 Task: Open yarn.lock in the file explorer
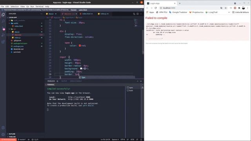[x=17, y=52]
